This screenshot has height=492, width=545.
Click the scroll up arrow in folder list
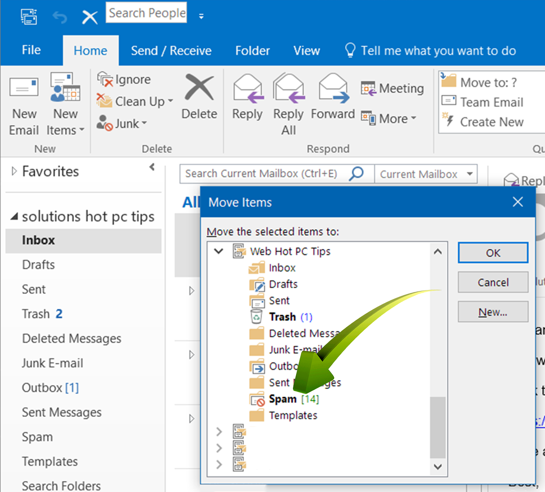[438, 251]
